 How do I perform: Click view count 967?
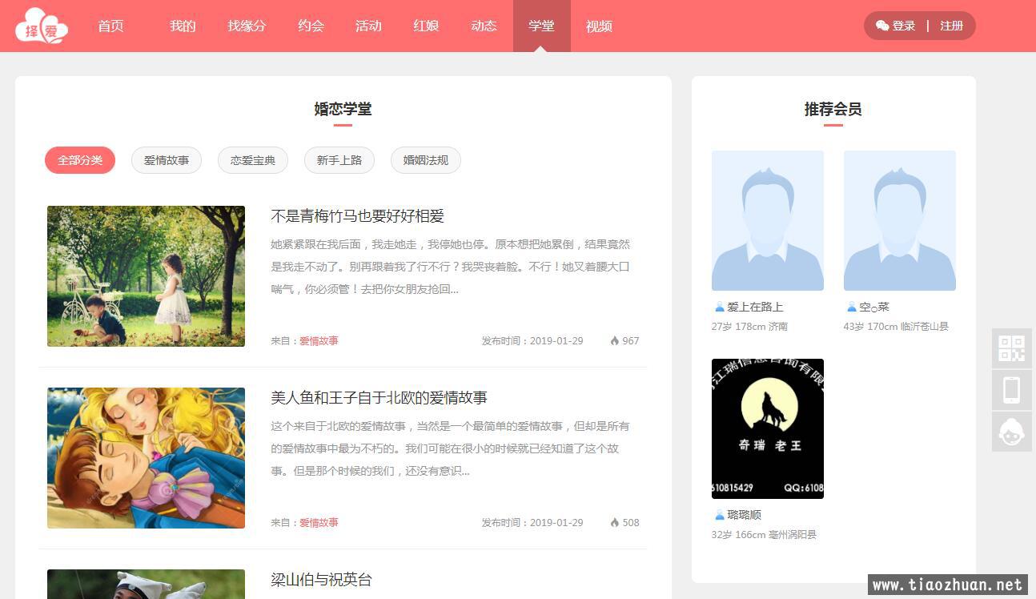[631, 340]
